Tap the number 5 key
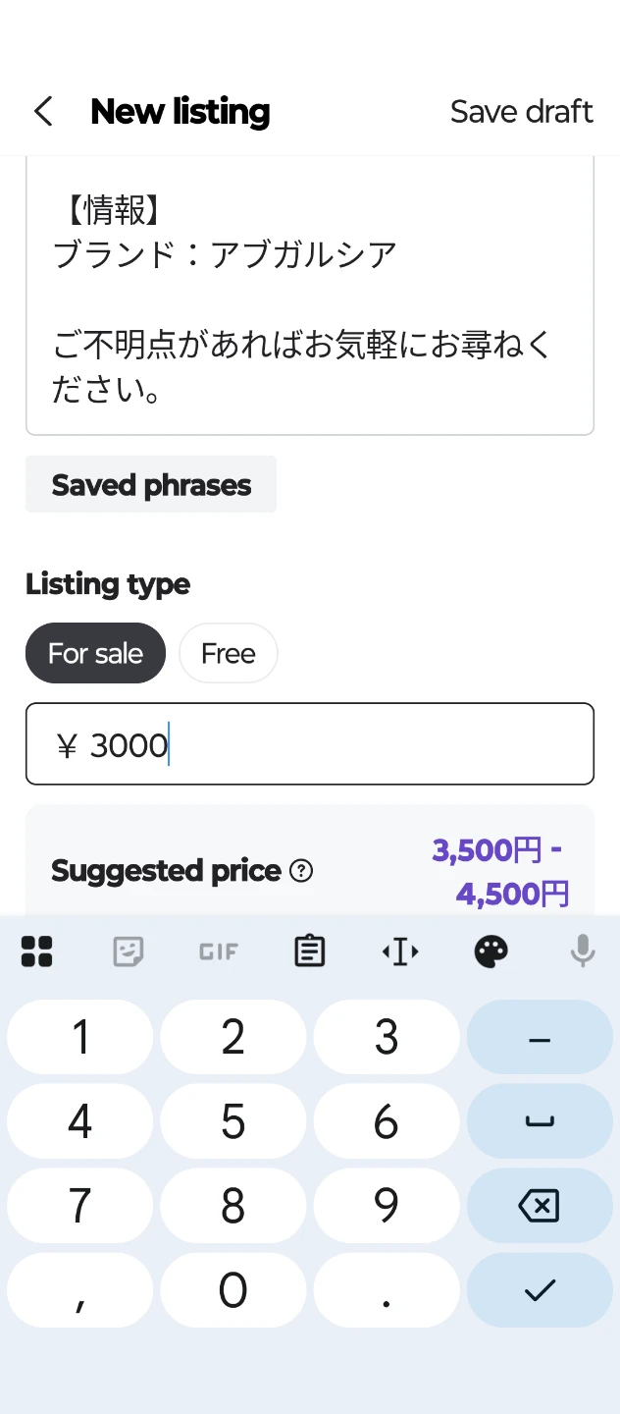The width and height of the screenshot is (620, 1414). [233, 1121]
